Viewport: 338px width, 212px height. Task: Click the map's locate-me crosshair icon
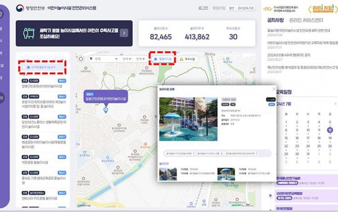pyautogui.click(x=81, y=59)
